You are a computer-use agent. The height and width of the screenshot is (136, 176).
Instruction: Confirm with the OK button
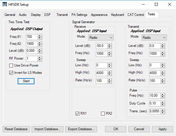coord(115,129)
